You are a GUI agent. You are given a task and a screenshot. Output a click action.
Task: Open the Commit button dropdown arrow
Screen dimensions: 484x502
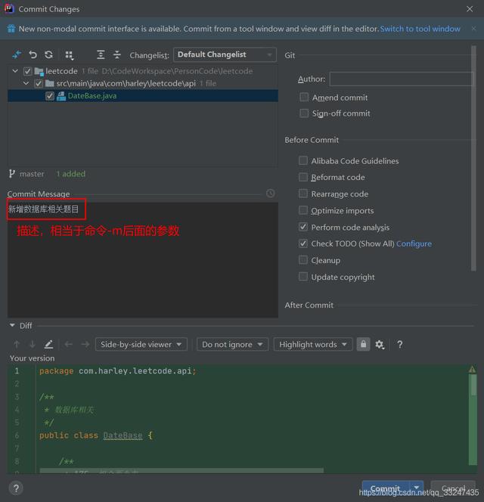coord(417,488)
